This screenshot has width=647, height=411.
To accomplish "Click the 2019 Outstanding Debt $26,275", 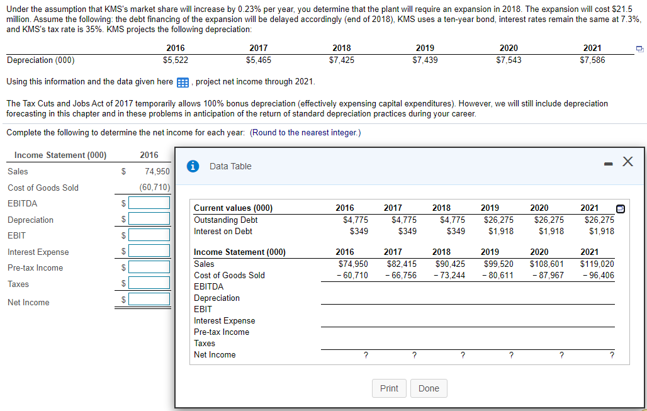I will click(498, 220).
